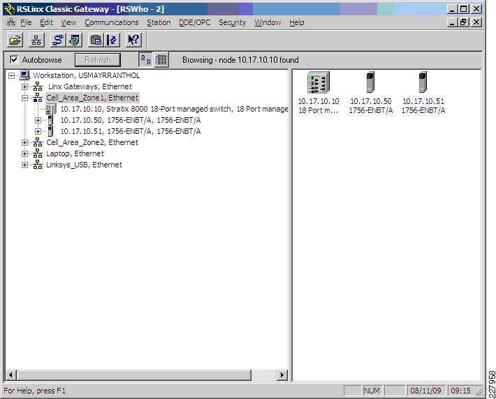Click Cell_Area_Zone1 network icon in tree
This screenshot has height=399, width=496.
(38, 98)
